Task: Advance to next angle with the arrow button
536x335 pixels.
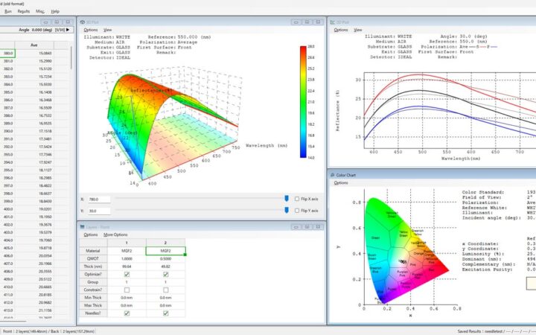Action: coord(68,30)
